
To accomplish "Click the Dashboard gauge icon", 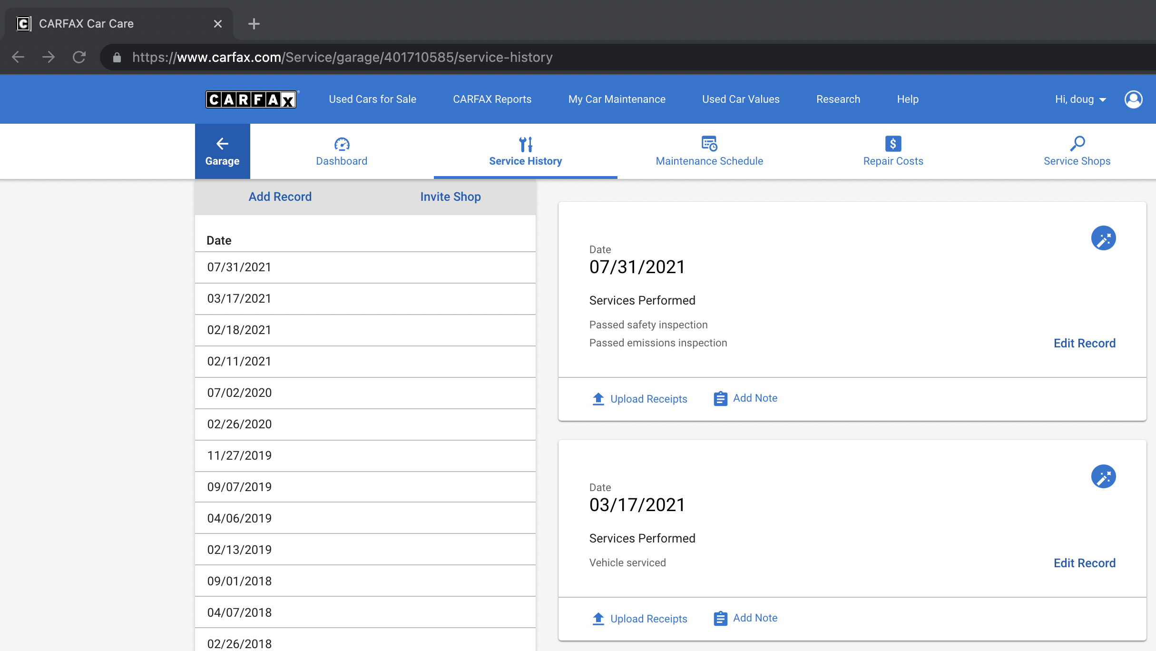I will point(342,144).
